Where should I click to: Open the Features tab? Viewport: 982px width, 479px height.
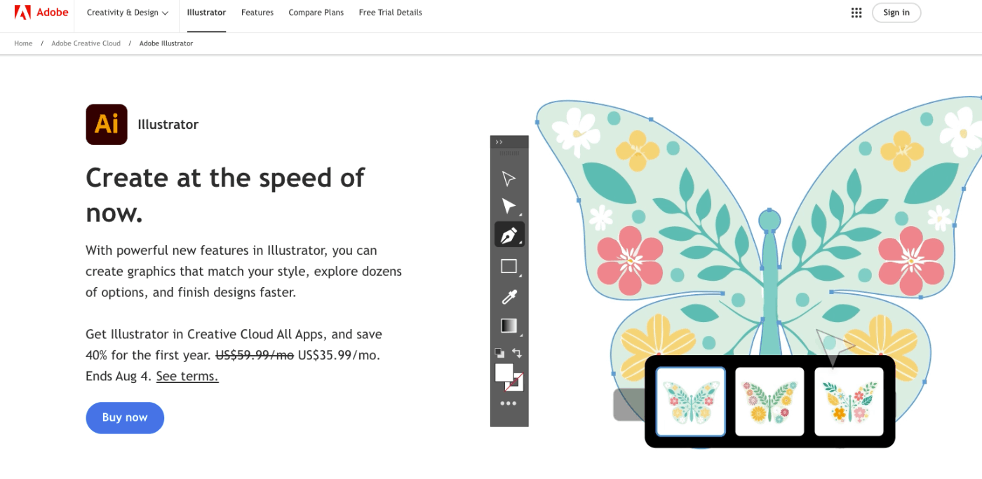257,13
